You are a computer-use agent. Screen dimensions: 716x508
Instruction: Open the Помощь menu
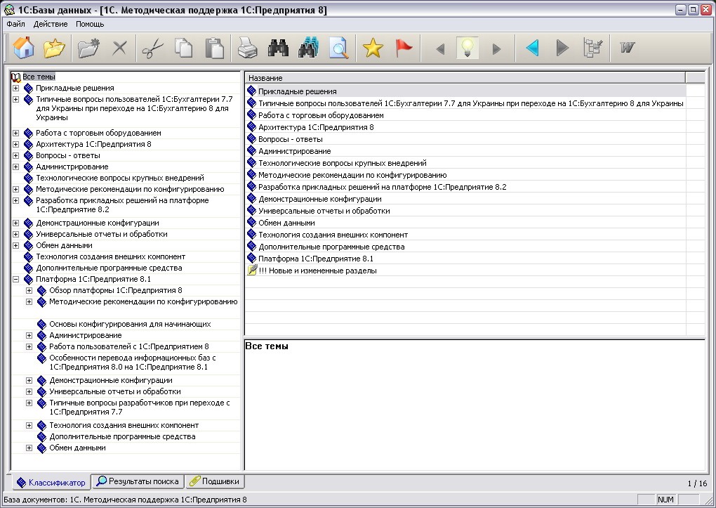(90, 24)
